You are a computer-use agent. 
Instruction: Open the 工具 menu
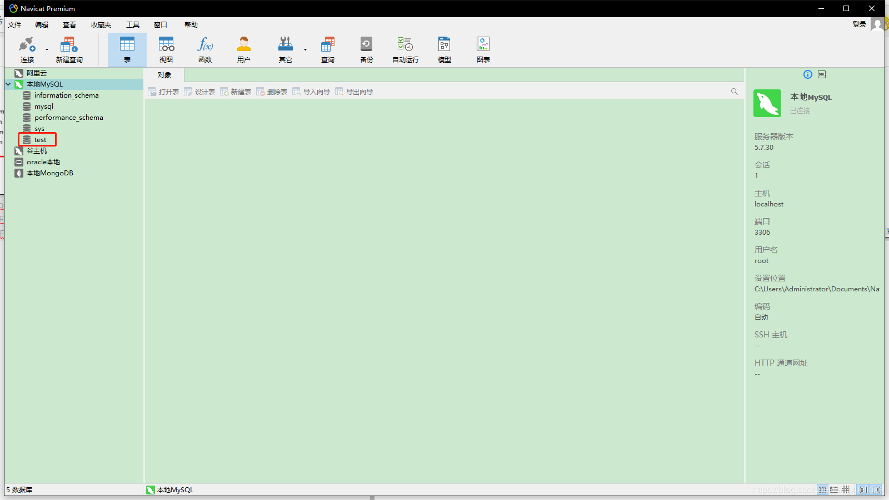(x=133, y=24)
